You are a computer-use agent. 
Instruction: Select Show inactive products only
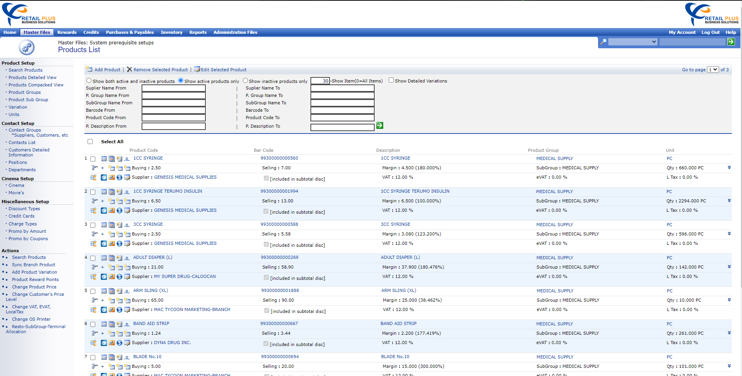point(245,80)
